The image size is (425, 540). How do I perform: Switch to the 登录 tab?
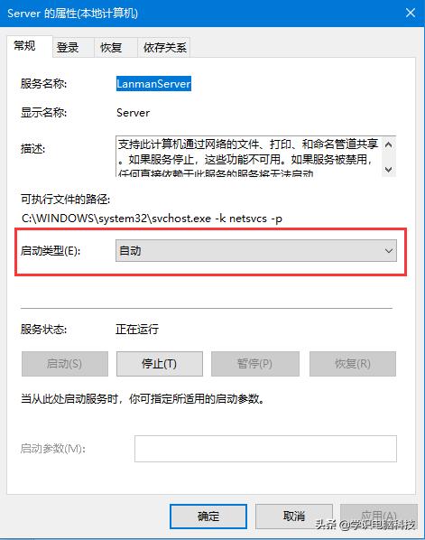[68, 47]
